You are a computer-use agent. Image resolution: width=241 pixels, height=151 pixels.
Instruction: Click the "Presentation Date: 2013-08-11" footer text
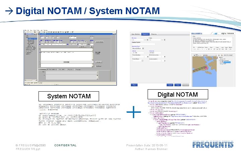(x=147, y=145)
